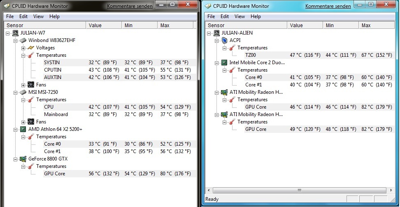Image resolution: width=400 pixels, height=207 pixels.
Task: Click the GeForce 8800 GTX card icon
Action: pos(23,159)
